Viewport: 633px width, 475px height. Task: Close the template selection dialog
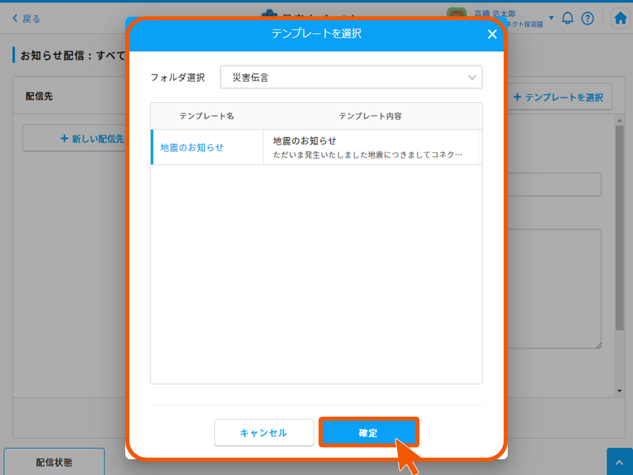pyautogui.click(x=492, y=34)
